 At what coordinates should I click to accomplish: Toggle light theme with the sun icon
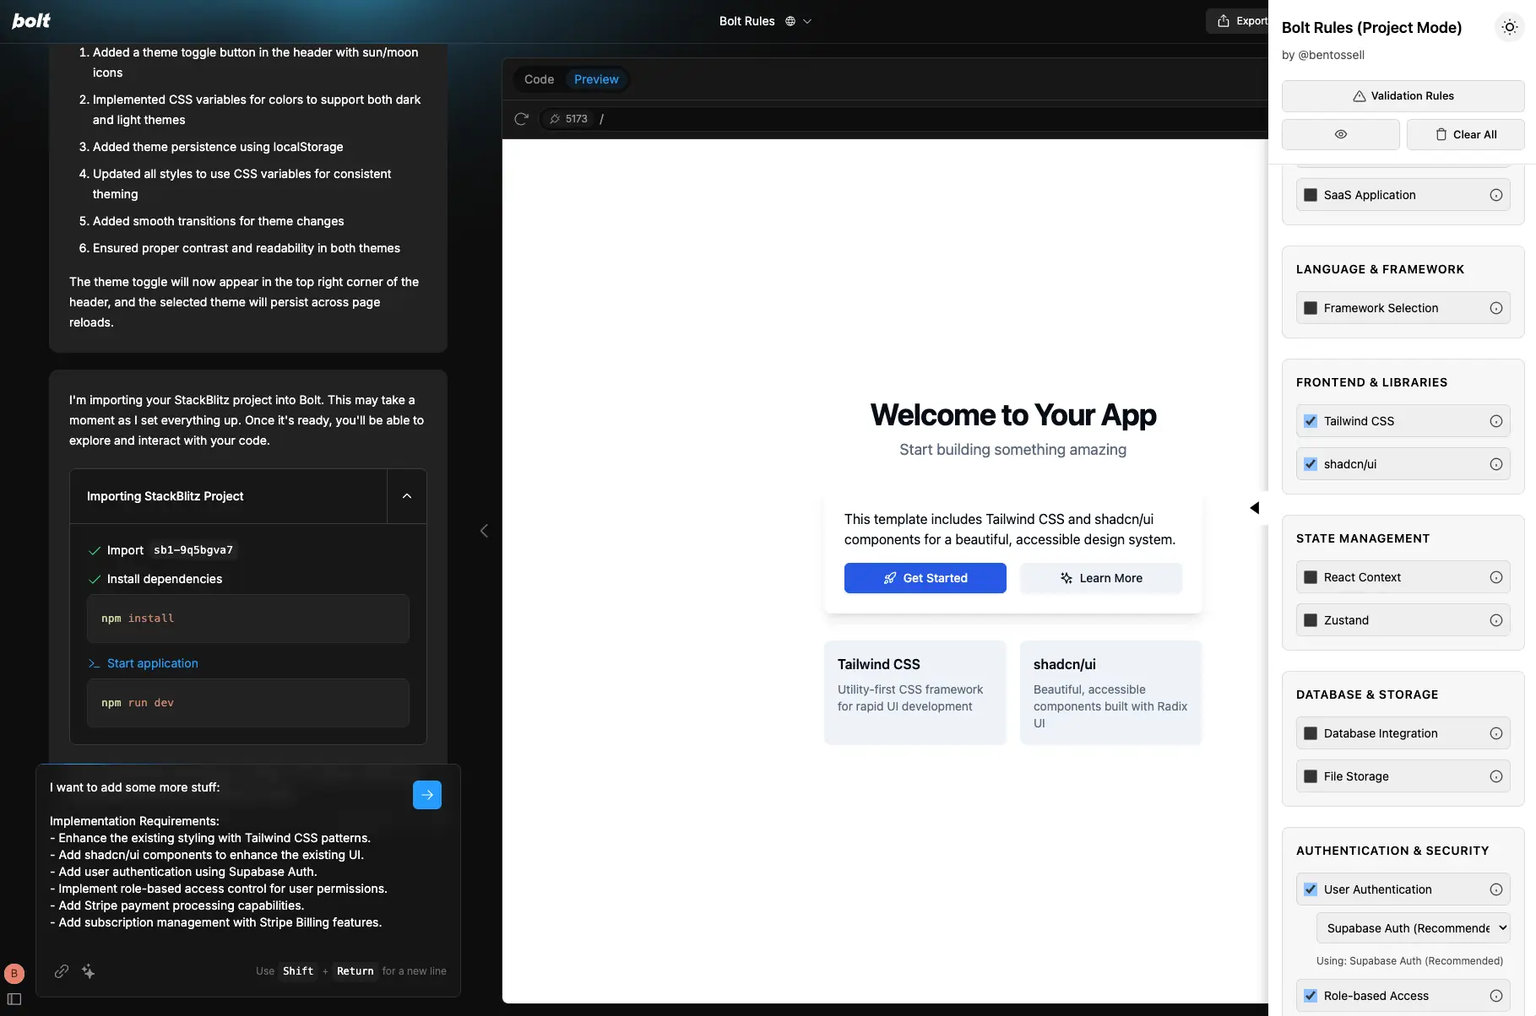point(1510,27)
